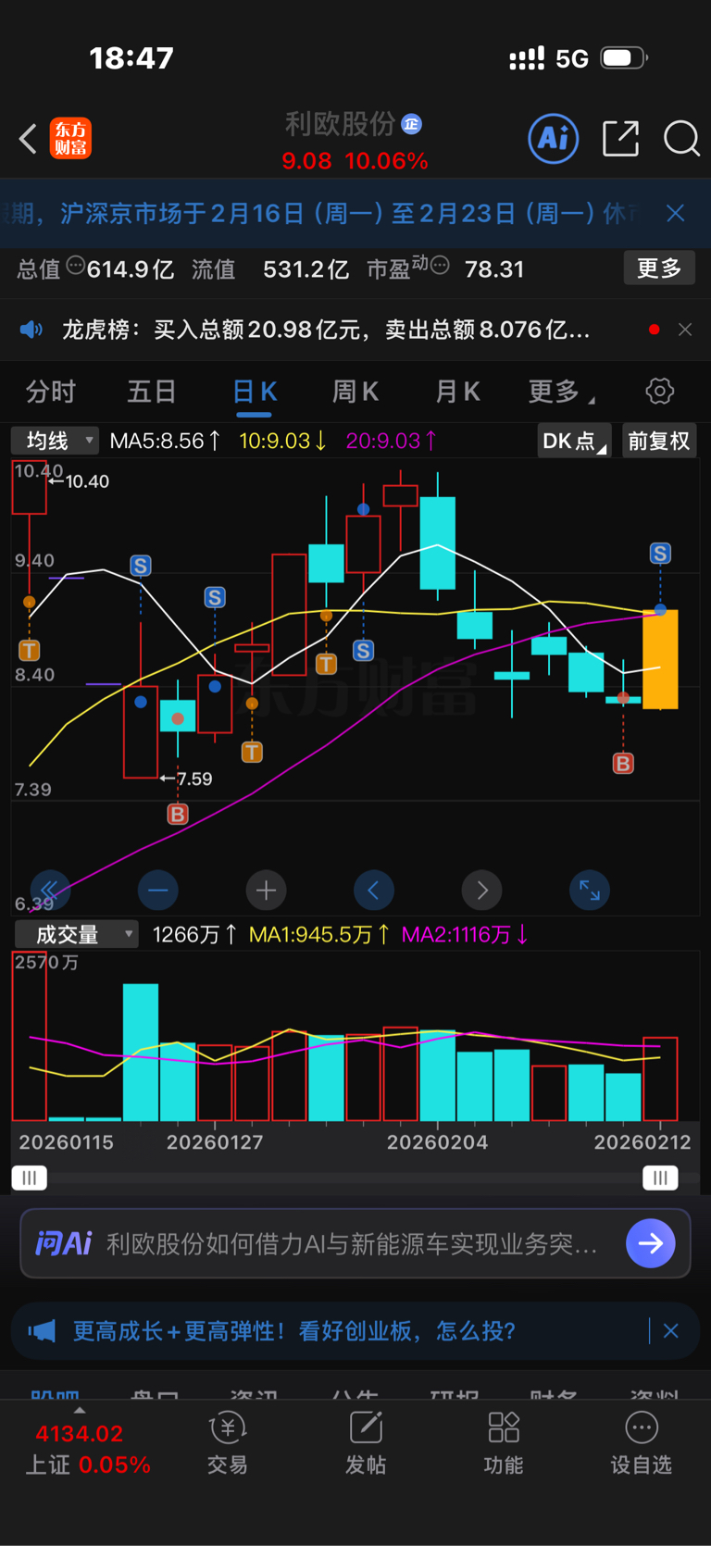Viewport: 711px width, 1546px height.
Task: Tap the megaphone icon in promo banner
Action: pos(42,1331)
